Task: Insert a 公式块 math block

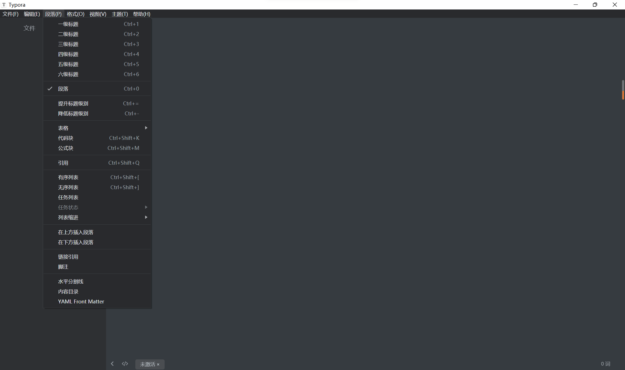Action: pos(97,148)
